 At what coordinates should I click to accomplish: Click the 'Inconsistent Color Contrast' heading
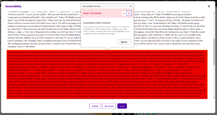click(x=97, y=23)
